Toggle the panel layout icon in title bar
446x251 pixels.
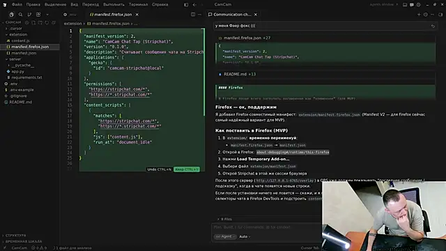pos(405,5)
